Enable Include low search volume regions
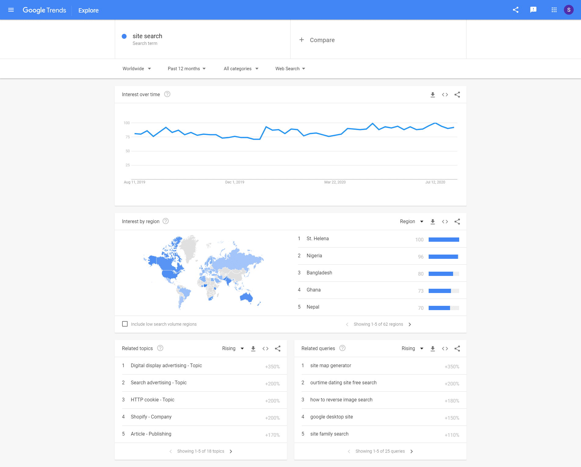Screen dimensions: 581x467 pyautogui.click(x=125, y=324)
